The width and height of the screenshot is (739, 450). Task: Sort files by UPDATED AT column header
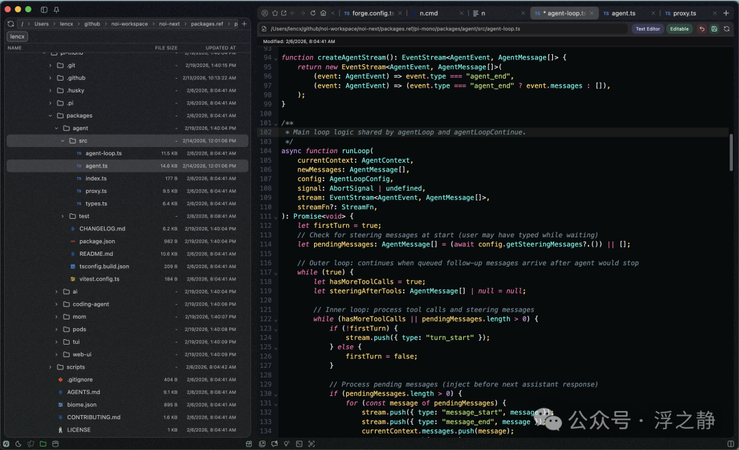click(220, 48)
